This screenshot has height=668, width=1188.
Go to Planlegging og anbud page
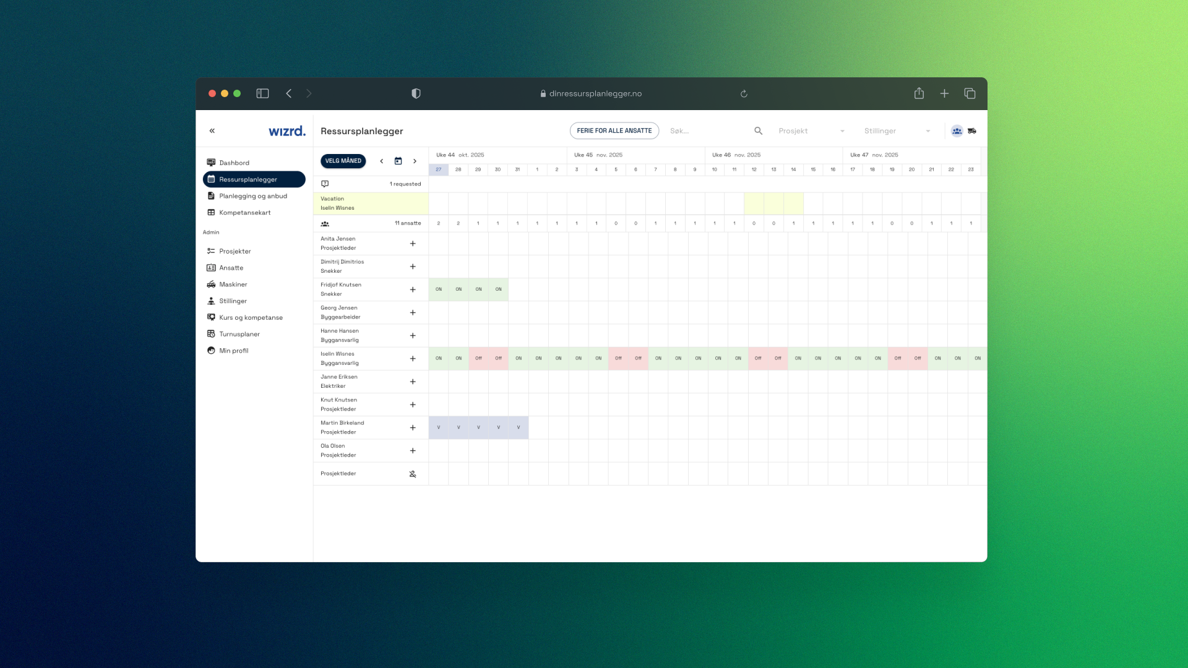click(x=252, y=196)
